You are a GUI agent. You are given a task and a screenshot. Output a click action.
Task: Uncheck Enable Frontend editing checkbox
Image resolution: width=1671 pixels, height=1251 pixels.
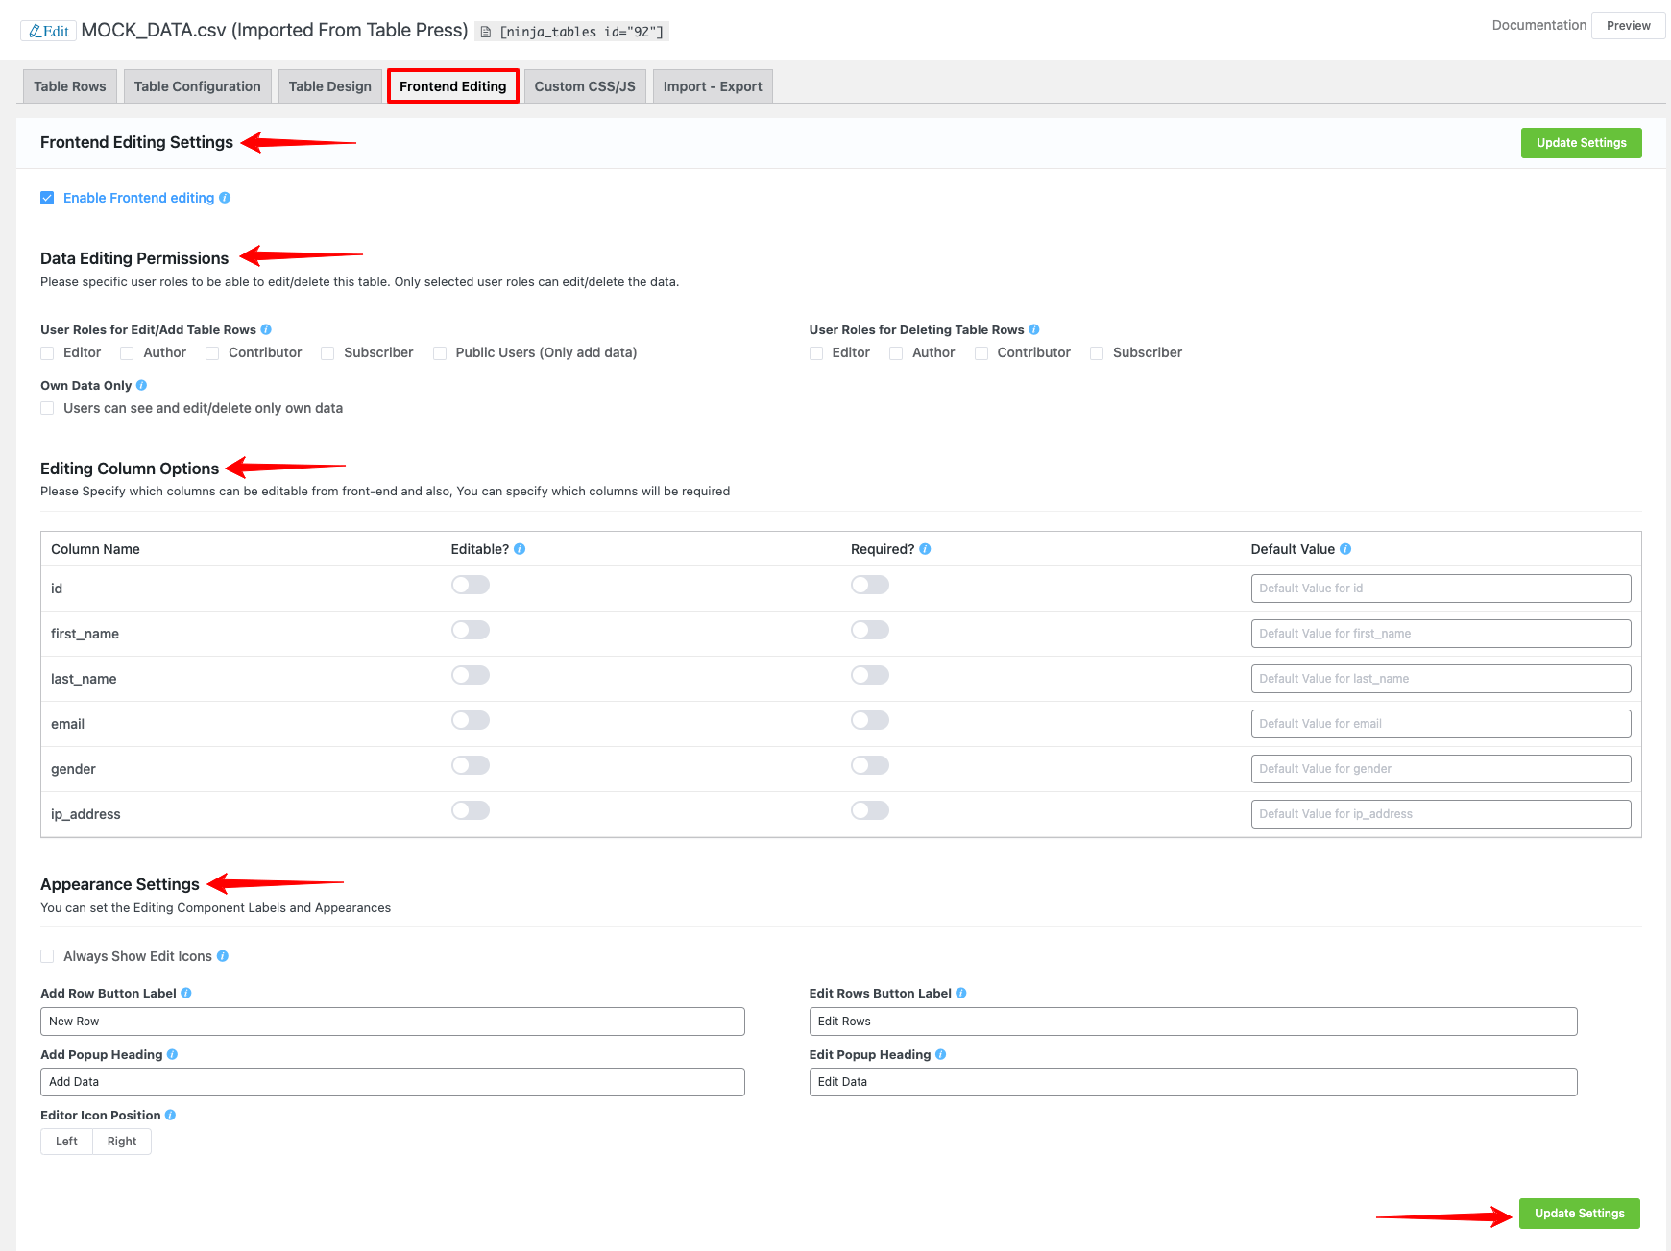tap(47, 198)
